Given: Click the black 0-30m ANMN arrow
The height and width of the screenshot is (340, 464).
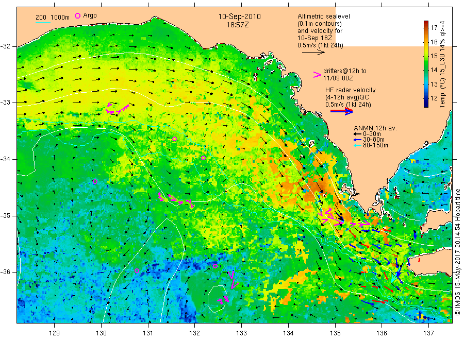Looking at the screenshot, I should 357,134.
